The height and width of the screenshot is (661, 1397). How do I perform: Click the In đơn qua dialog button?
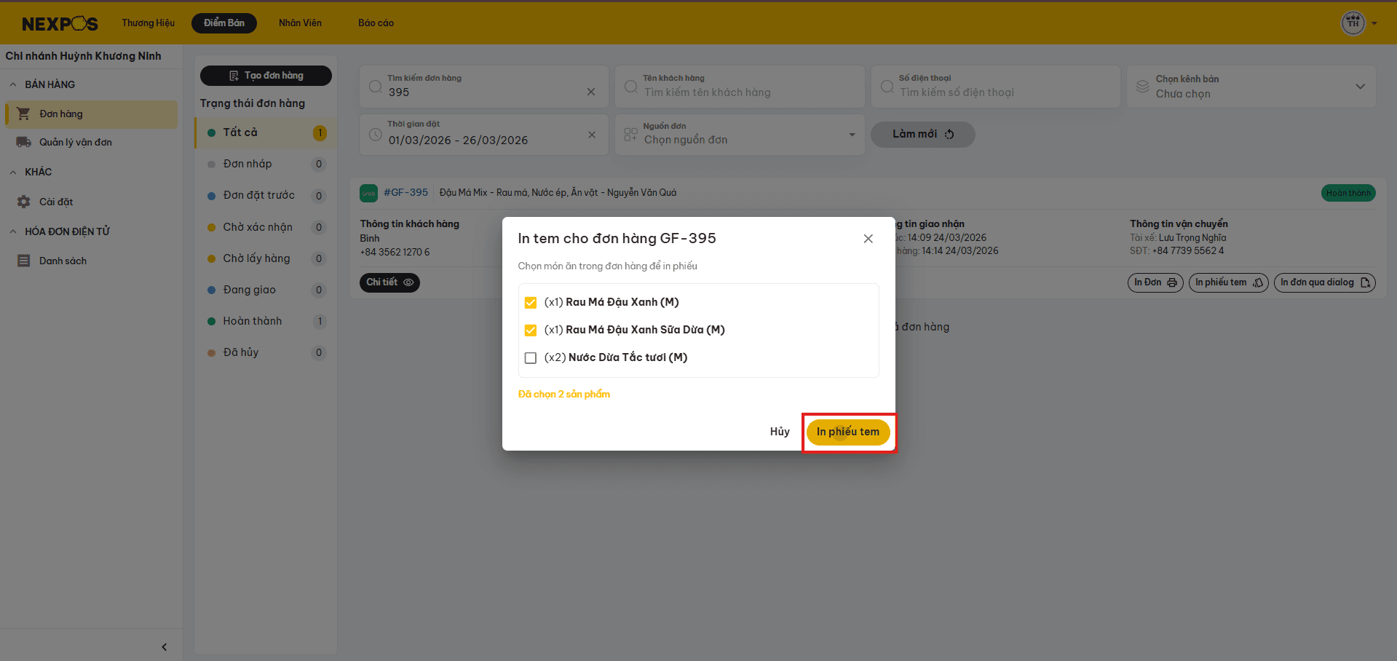[1324, 282]
